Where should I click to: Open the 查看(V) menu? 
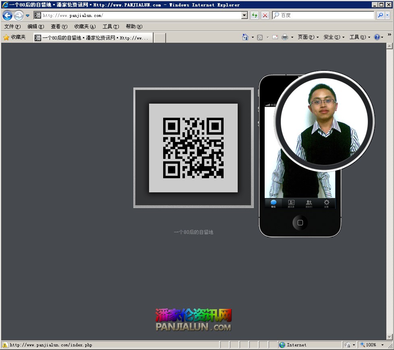point(58,26)
